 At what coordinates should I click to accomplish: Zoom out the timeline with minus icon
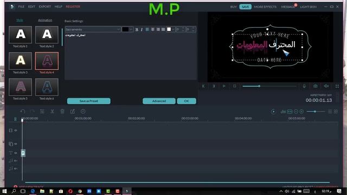pos(296,112)
